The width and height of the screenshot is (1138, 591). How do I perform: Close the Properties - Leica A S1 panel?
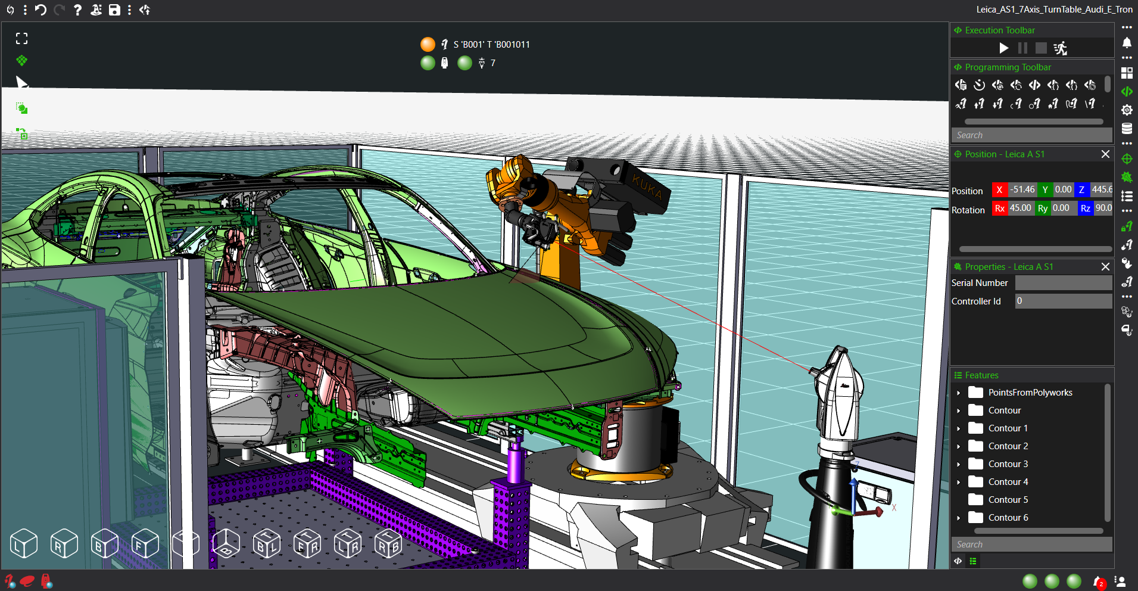1105,267
